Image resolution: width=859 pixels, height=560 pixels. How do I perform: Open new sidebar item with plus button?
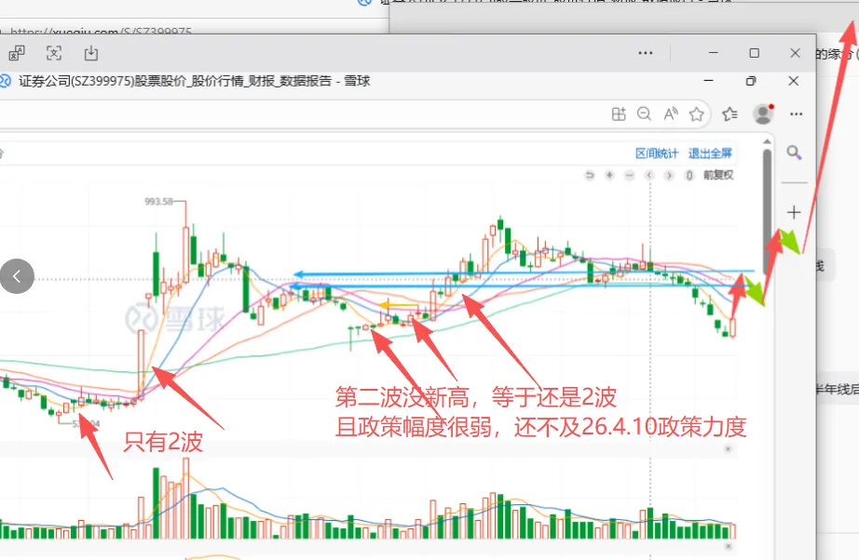(793, 211)
